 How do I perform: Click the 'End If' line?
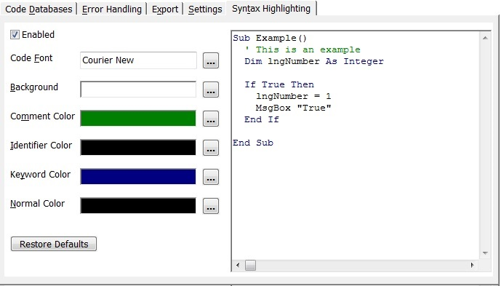pos(262,119)
